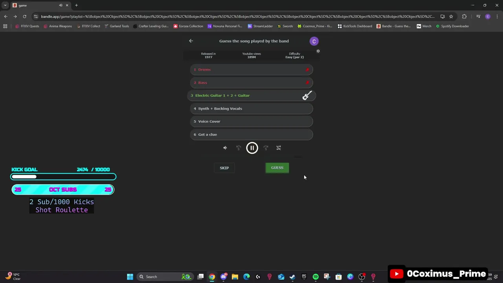Open the Chrome extensions puzzle icon
The width and height of the screenshot is (503, 283).
pyautogui.click(x=464, y=17)
